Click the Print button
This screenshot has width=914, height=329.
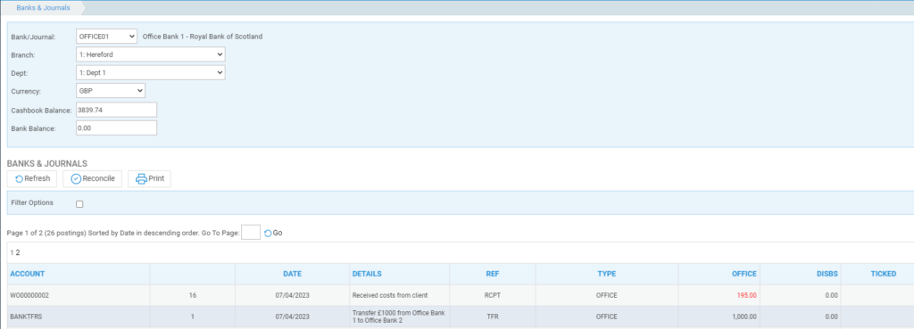point(149,179)
